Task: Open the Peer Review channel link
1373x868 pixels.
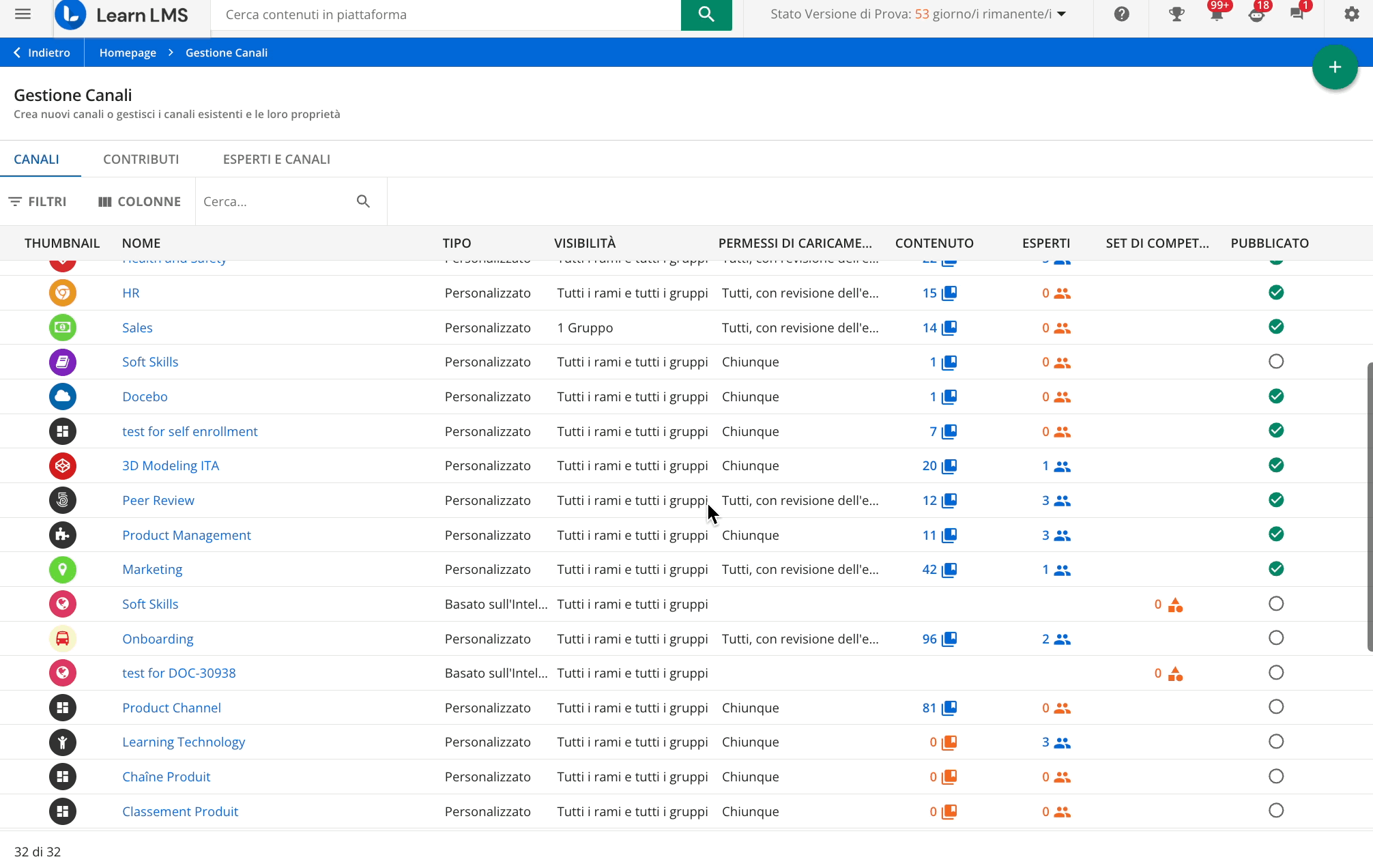Action: click(158, 500)
